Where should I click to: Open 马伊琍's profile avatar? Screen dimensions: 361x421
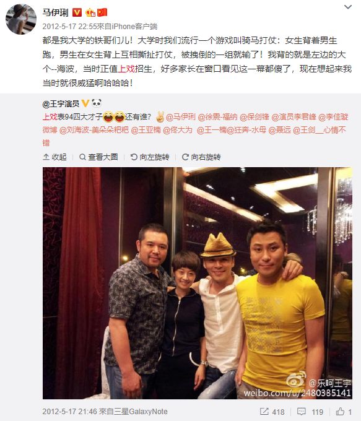pyautogui.click(x=21, y=19)
